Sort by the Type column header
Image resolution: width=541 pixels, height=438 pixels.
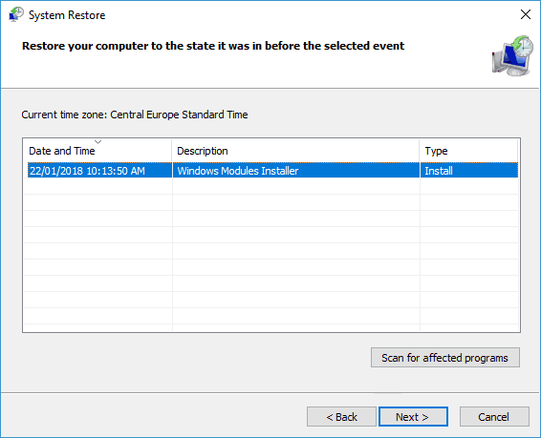469,151
